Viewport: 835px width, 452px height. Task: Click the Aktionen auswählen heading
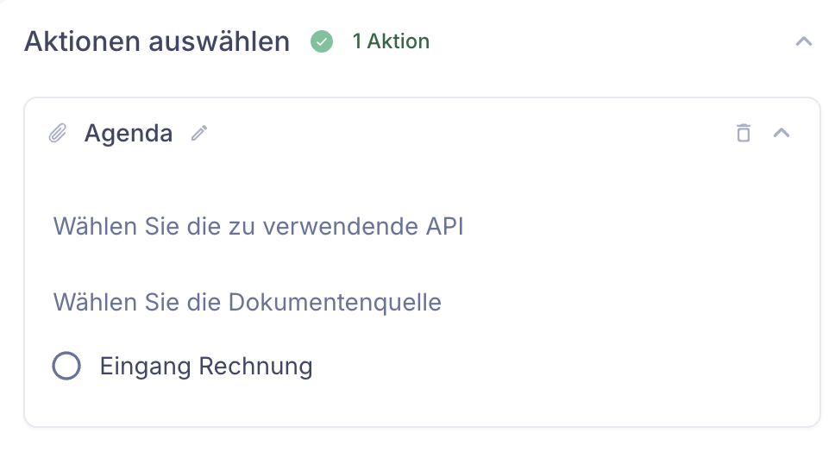click(x=157, y=41)
